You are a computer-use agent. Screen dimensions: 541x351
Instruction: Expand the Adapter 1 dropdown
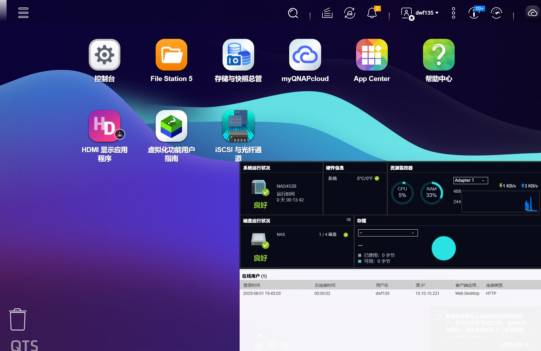point(470,180)
